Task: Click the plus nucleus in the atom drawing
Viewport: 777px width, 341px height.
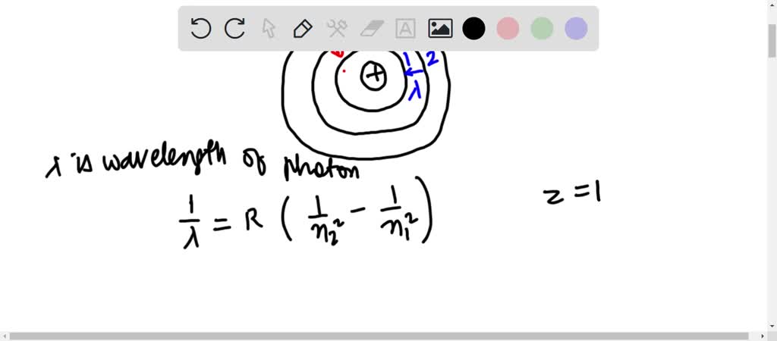Action: click(373, 75)
